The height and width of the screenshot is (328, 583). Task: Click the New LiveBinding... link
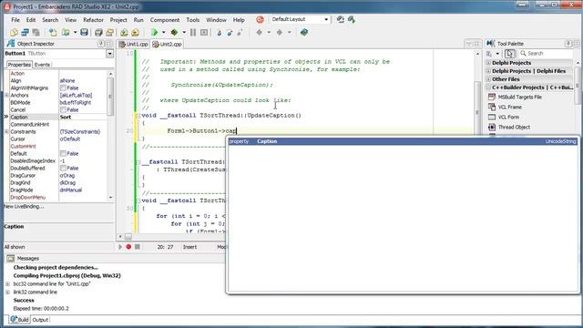24,207
